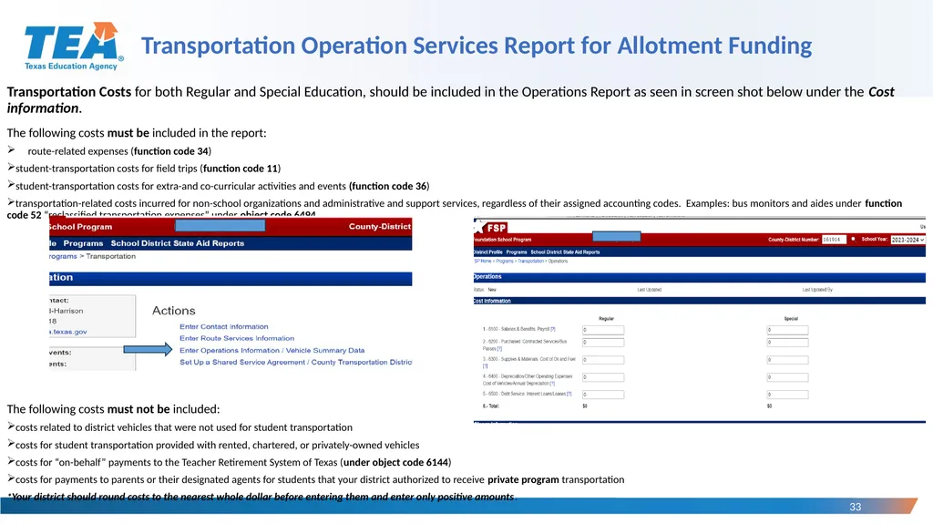933x524 pixels.
Task: Open help [?] for 6500 Debt Service
Action: 569,394
